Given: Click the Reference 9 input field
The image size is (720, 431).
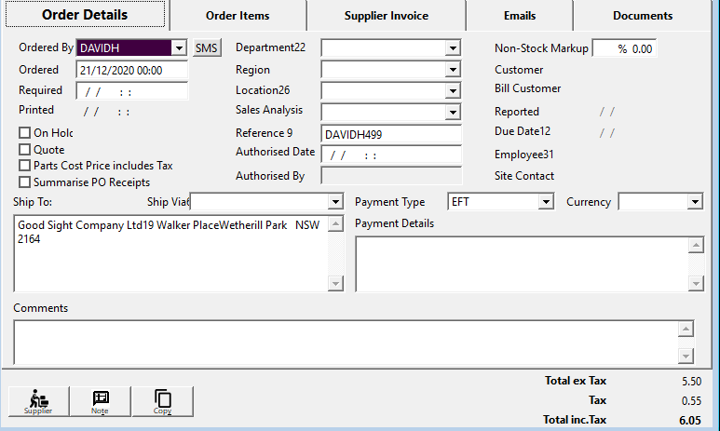Looking at the screenshot, I should [x=390, y=134].
